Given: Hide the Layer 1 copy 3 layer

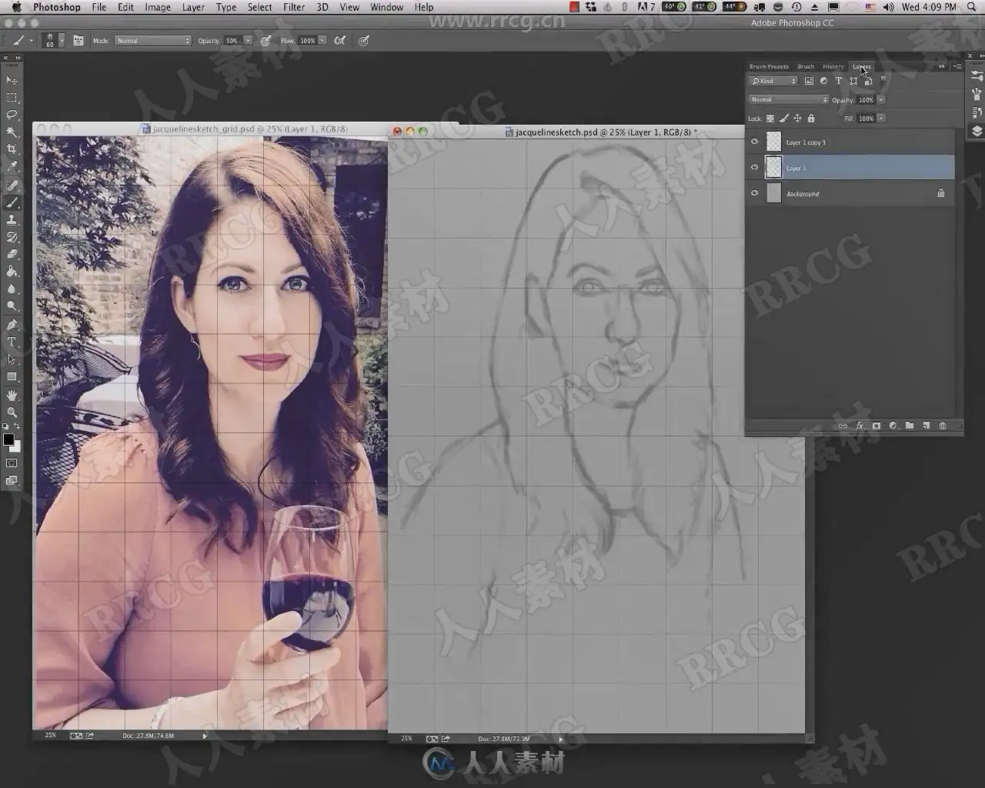Looking at the screenshot, I should (754, 142).
